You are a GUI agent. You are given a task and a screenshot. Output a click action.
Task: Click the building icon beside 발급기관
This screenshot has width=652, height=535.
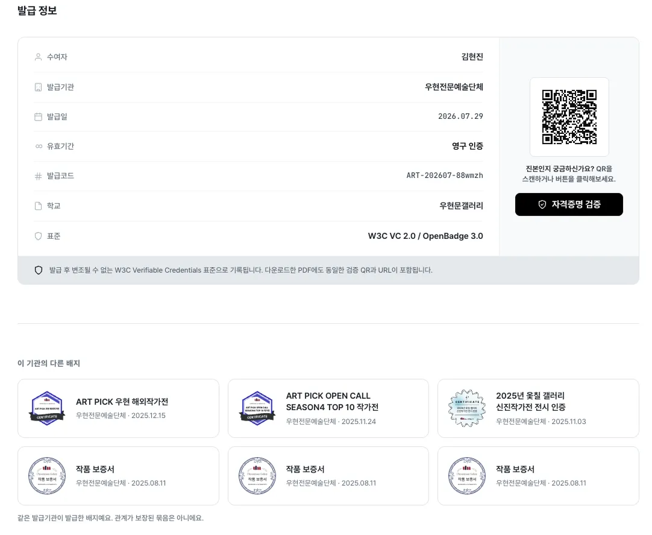(x=38, y=87)
